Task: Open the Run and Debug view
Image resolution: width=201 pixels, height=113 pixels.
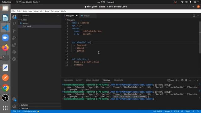Action: click(14, 38)
